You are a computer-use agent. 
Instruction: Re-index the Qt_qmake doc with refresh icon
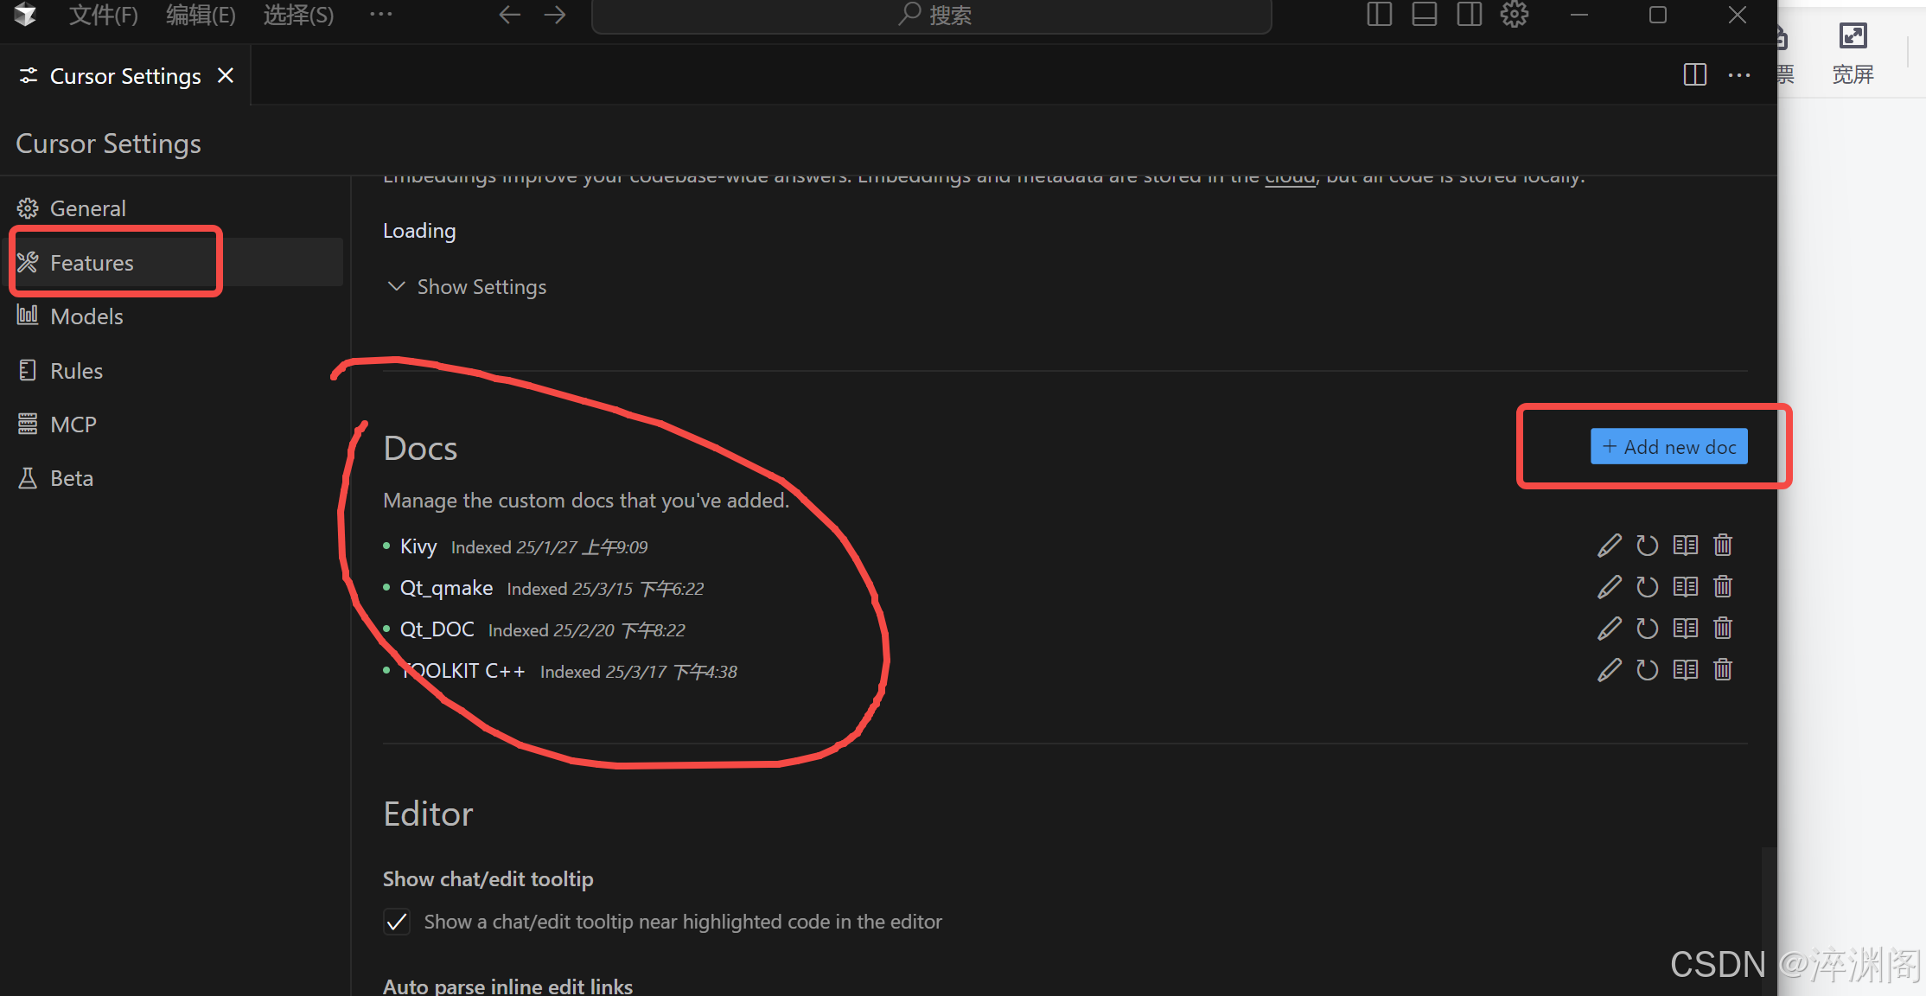coord(1647,587)
